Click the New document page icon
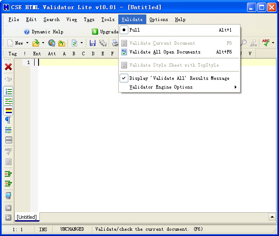Image resolution: width=279 pixels, height=236 pixels. [x=10, y=43]
